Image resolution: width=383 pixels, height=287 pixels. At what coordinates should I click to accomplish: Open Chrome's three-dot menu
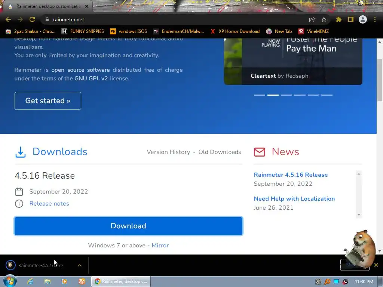(375, 19)
